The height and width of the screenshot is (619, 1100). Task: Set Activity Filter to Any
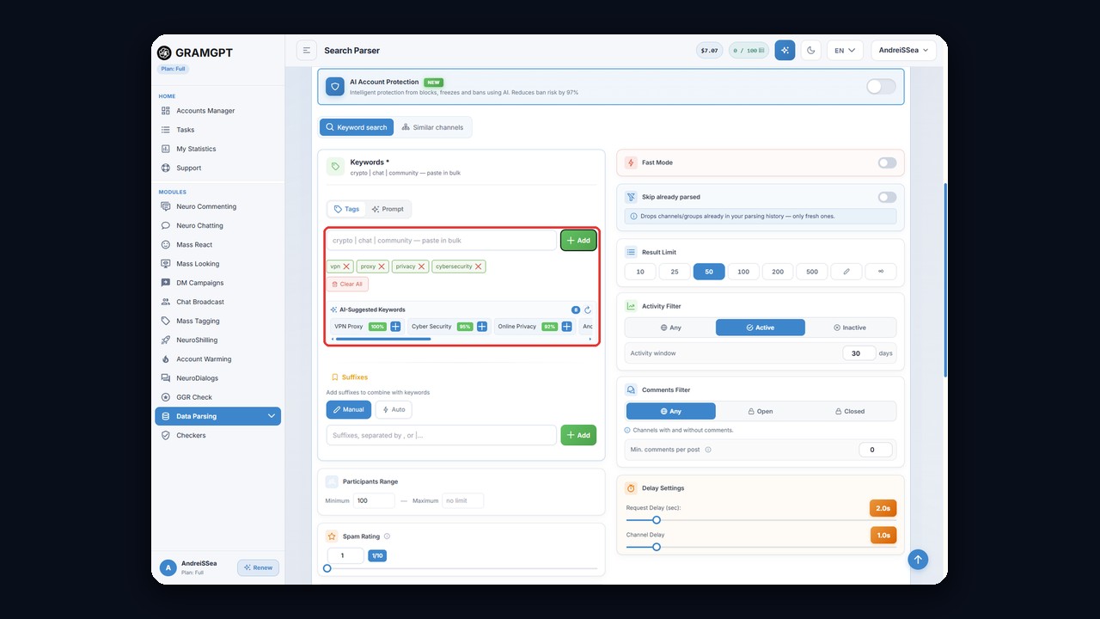[670, 328]
